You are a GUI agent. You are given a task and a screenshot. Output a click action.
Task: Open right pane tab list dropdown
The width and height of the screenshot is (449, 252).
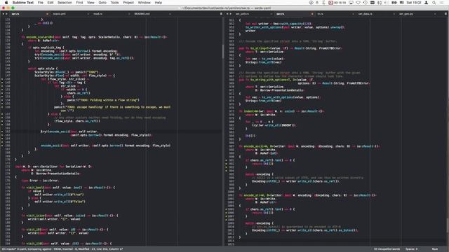[446, 14]
